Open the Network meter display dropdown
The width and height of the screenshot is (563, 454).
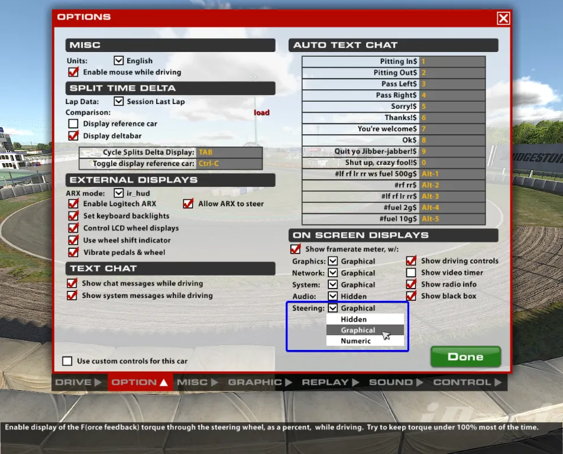click(x=333, y=273)
